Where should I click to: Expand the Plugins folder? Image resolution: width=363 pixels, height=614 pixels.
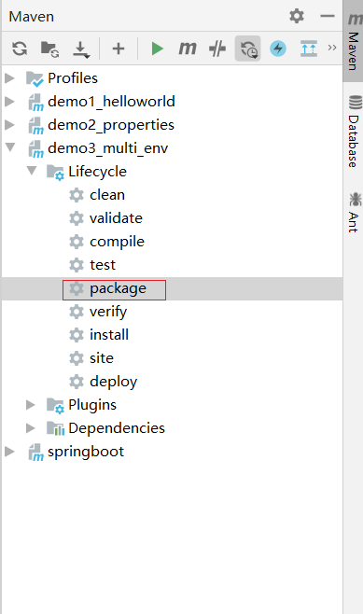coord(31,404)
